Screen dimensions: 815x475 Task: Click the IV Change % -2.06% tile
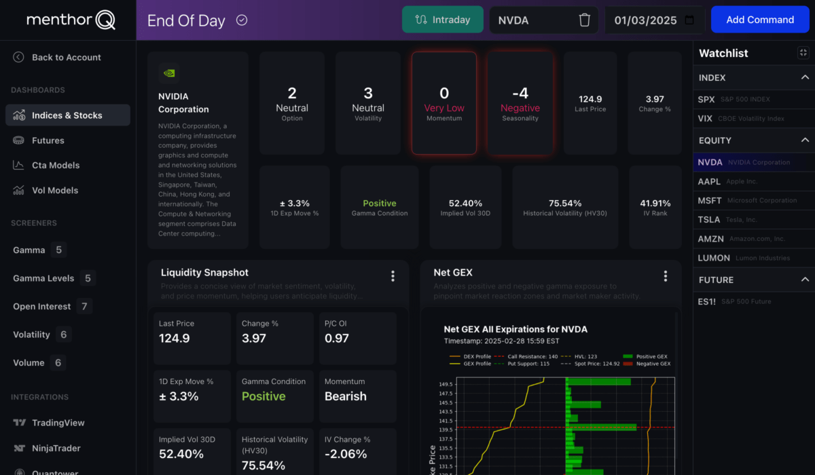point(357,452)
